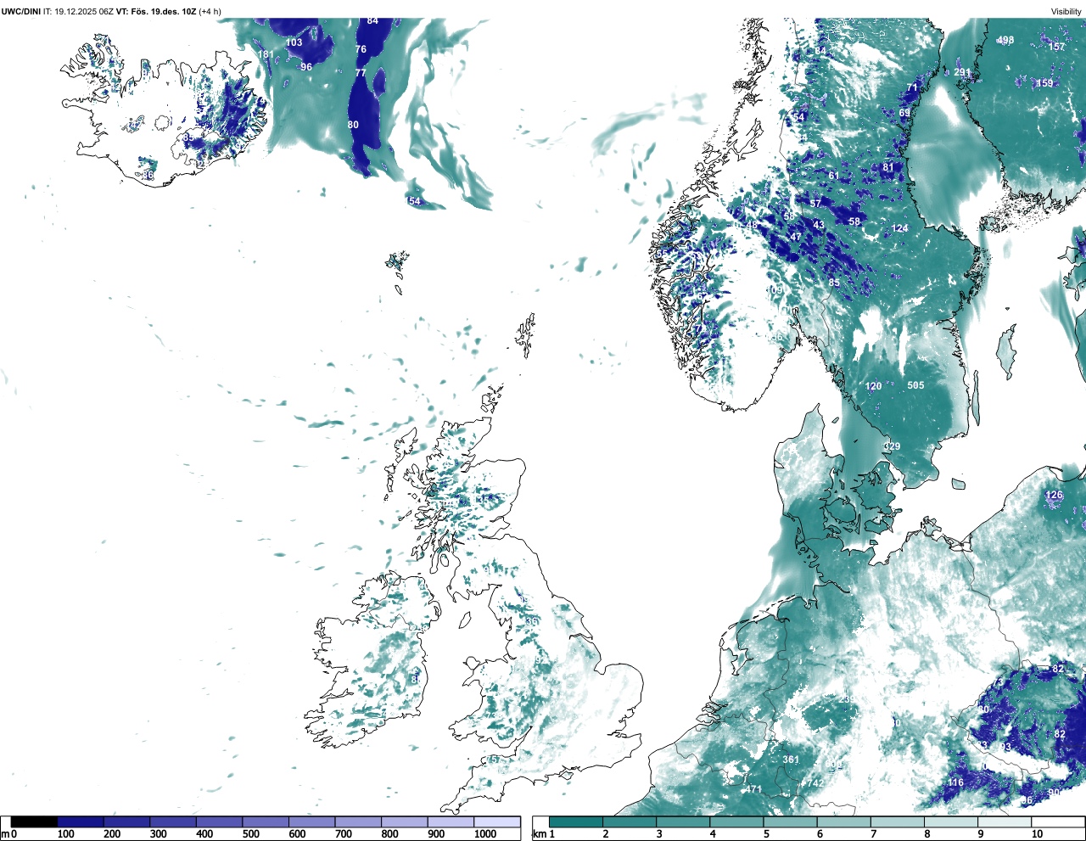Screen dimensions: 1086x841
Task: Click the '505' value over southern Sweden
Action: point(915,385)
